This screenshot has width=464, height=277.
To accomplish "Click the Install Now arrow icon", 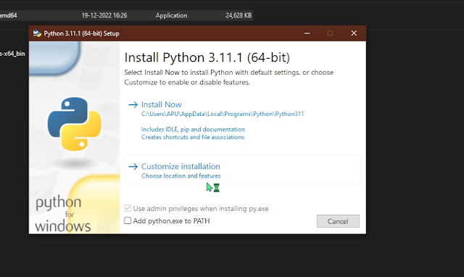I will coord(133,104).
